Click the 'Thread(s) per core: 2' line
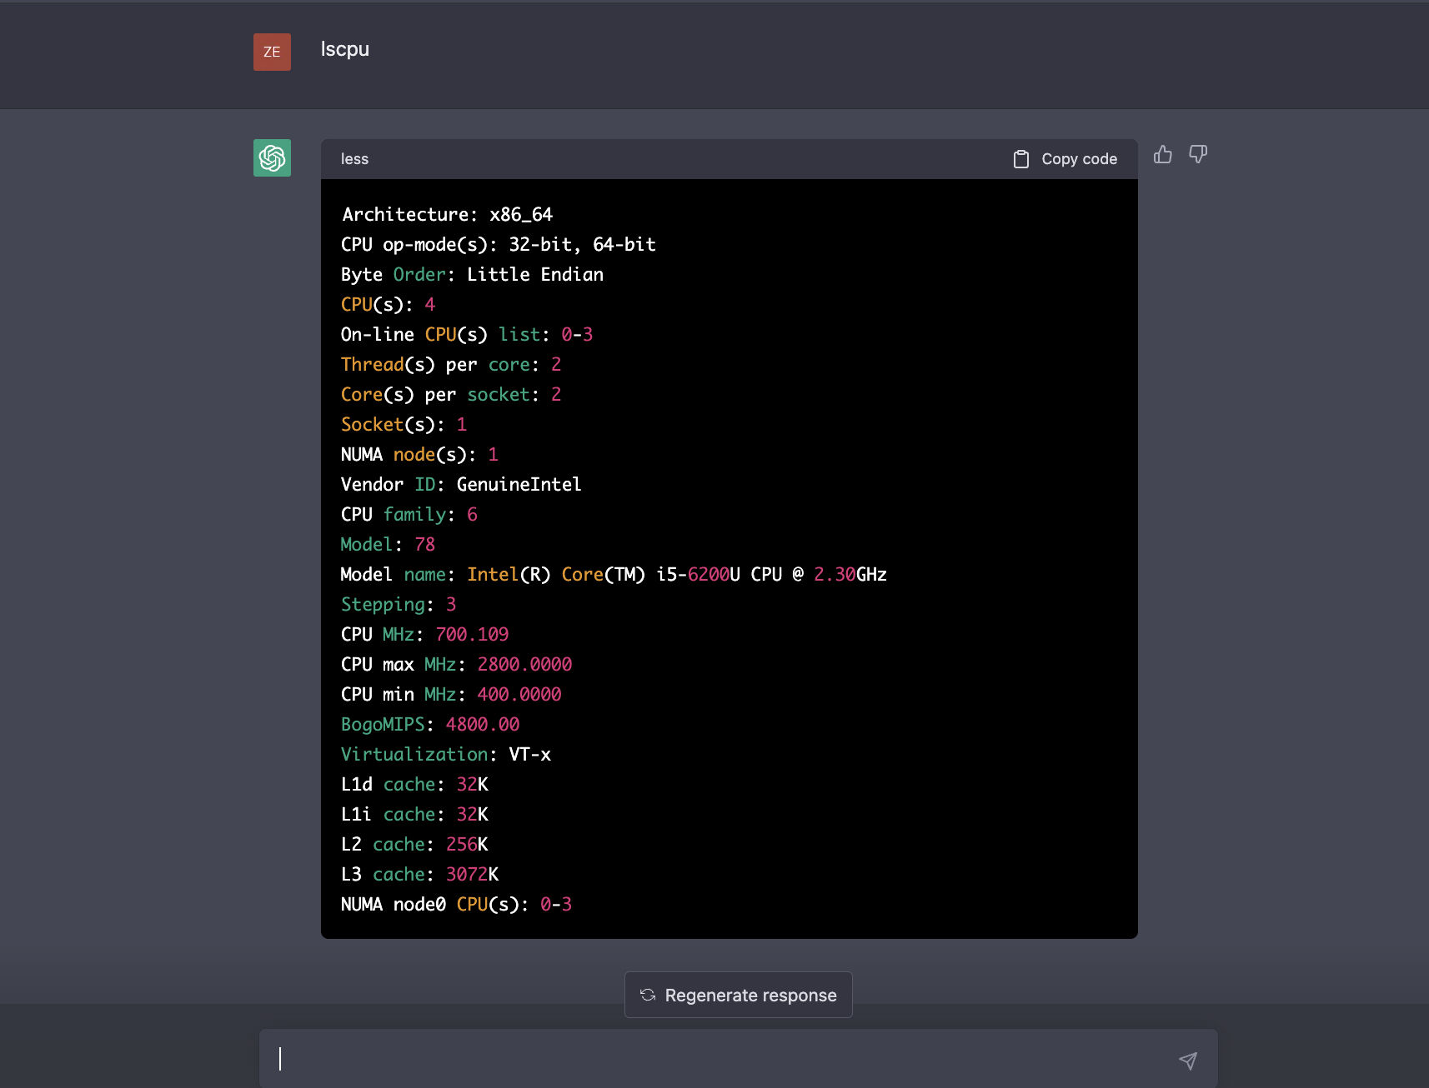This screenshot has width=1429, height=1088. point(451,365)
